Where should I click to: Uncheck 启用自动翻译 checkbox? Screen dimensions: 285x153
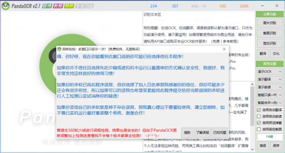tap(259, 110)
